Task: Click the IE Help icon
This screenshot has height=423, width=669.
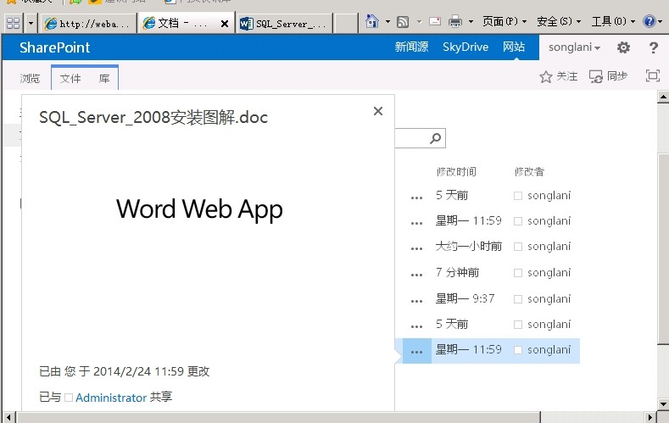Action: coord(649,21)
